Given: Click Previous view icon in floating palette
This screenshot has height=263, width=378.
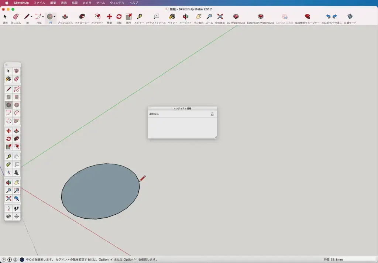Looking at the screenshot, I should pyautogui.click(x=16, y=198).
